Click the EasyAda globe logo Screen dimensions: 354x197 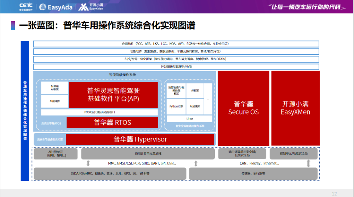[x=42, y=7]
